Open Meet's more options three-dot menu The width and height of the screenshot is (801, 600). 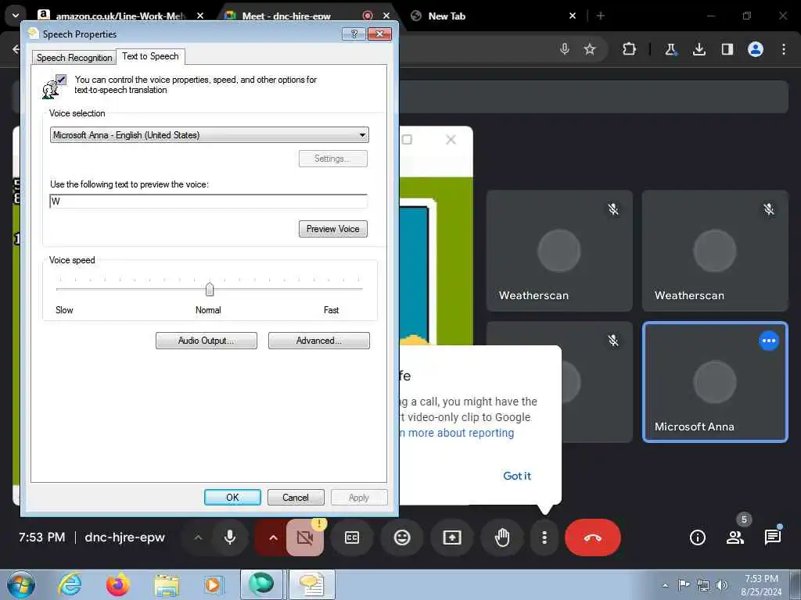pyautogui.click(x=544, y=537)
